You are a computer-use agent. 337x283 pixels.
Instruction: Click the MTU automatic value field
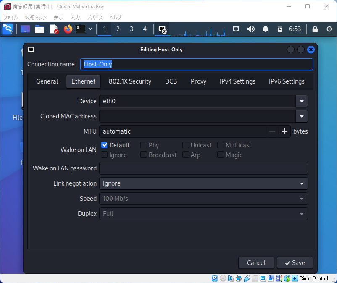click(x=183, y=131)
